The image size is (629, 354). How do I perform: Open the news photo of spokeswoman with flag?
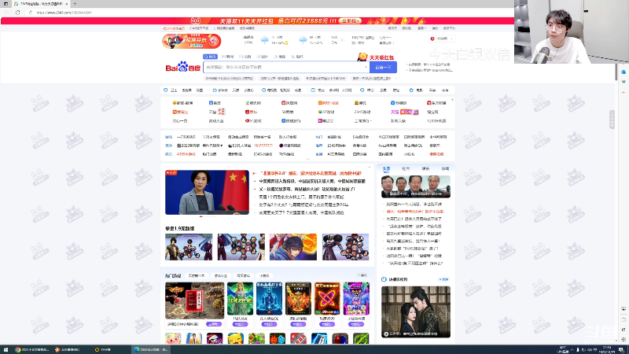pyautogui.click(x=207, y=192)
